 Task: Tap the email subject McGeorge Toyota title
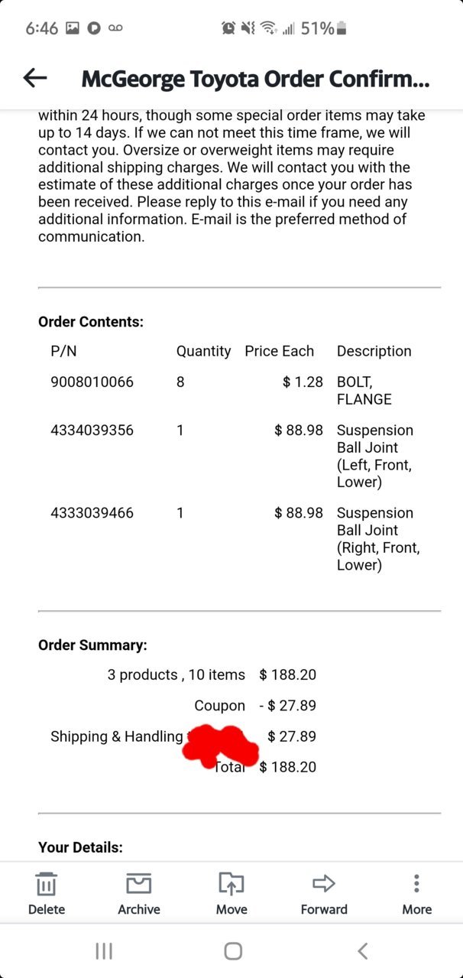pyautogui.click(x=255, y=78)
